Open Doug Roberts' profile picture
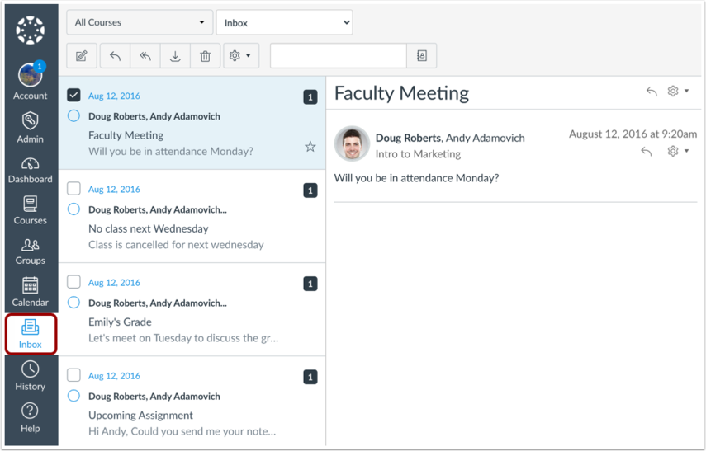This screenshot has height=451, width=706. coord(352,143)
